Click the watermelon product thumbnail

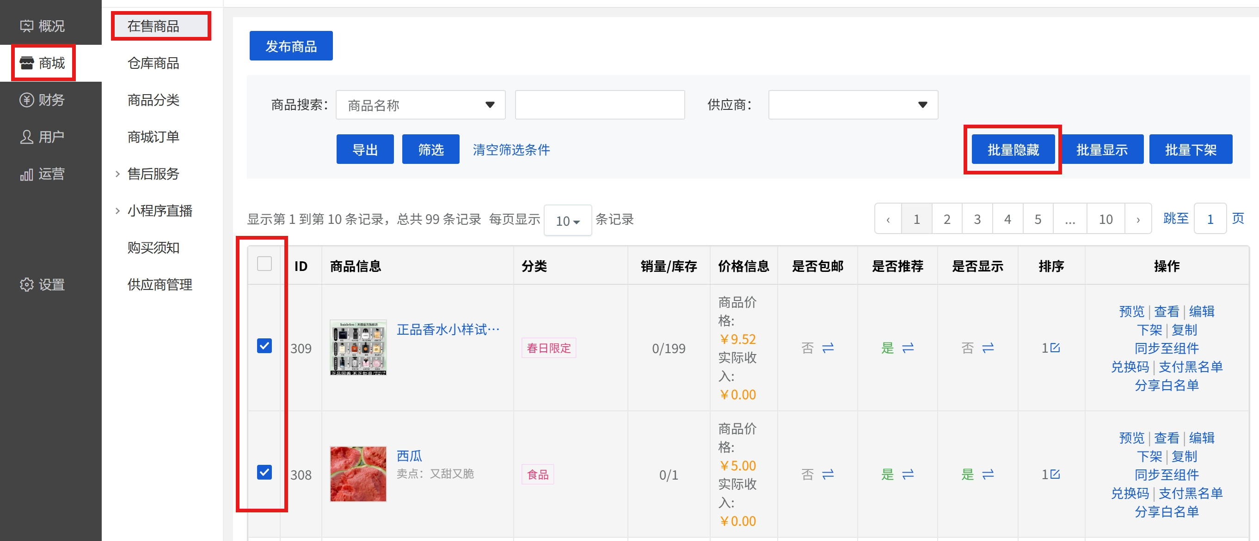[x=358, y=474]
